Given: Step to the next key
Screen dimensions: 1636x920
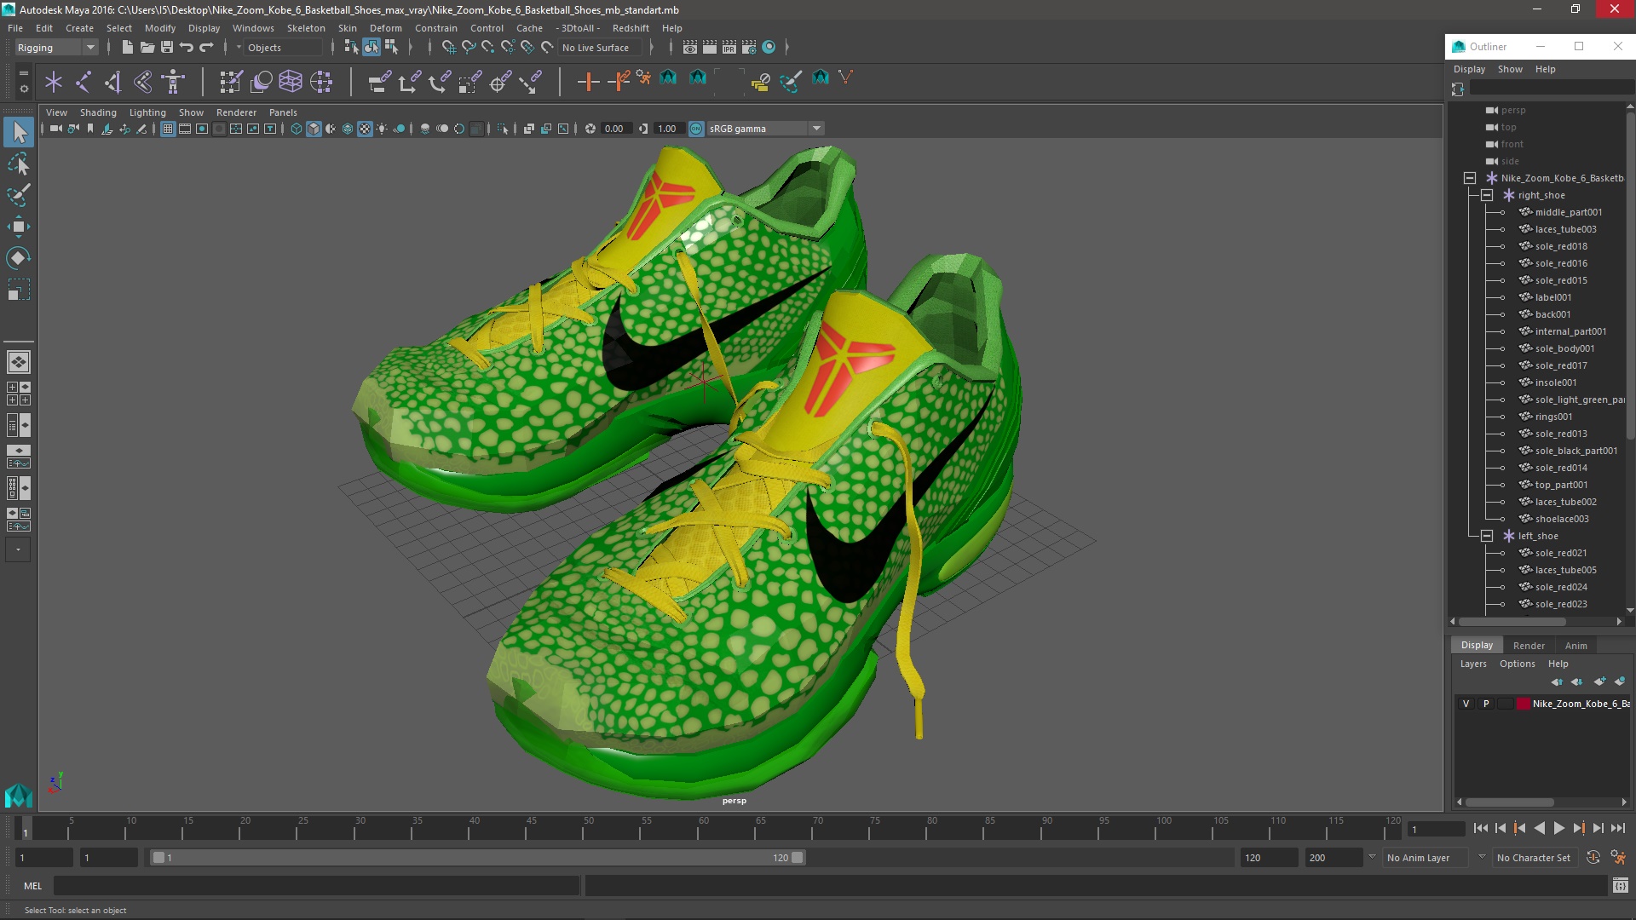Looking at the screenshot, I should pyautogui.click(x=1578, y=828).
